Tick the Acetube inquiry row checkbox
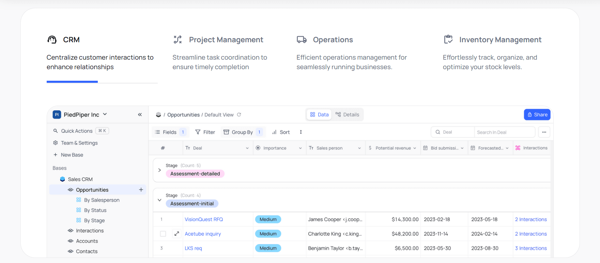600x263 pixels. (163, 234)
